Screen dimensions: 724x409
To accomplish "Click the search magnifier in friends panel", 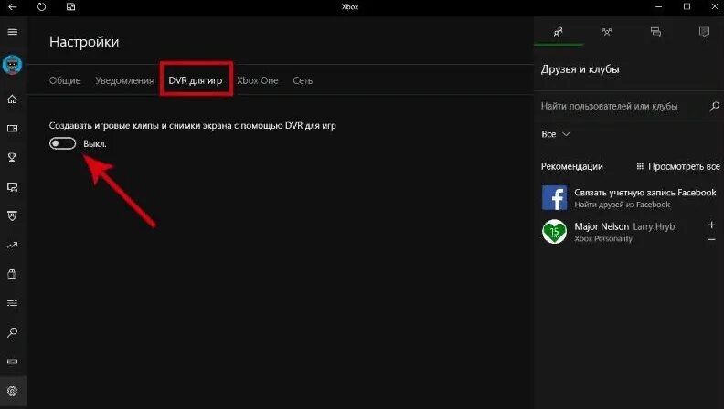I will click(x=714, y=107).
